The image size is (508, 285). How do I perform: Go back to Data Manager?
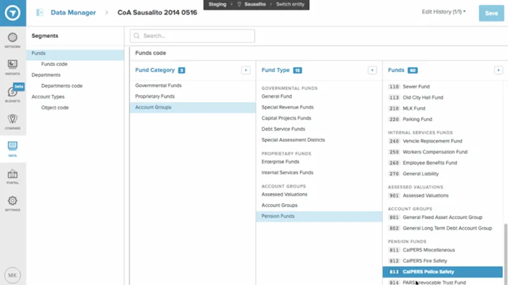73,13
